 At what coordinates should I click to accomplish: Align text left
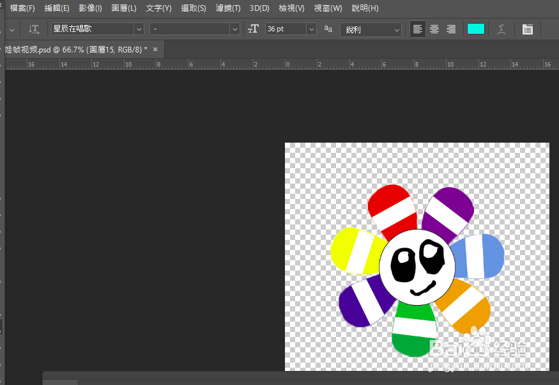418,29
